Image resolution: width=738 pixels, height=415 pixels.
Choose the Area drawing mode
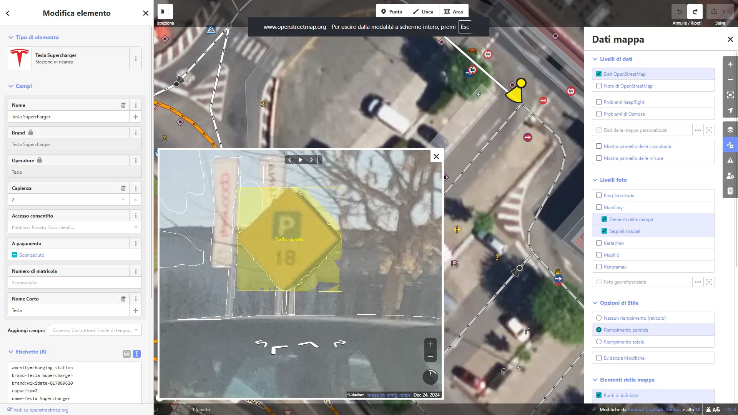[x=454, y=12]
